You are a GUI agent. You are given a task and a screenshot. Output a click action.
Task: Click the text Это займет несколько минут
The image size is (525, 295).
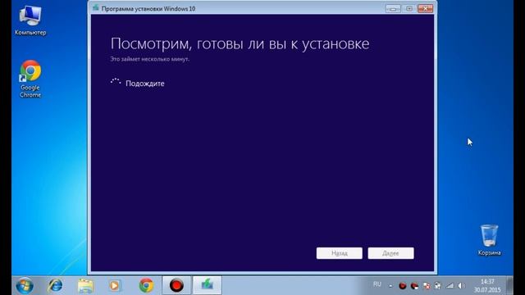pyautogui.click(x=149, y=59)
